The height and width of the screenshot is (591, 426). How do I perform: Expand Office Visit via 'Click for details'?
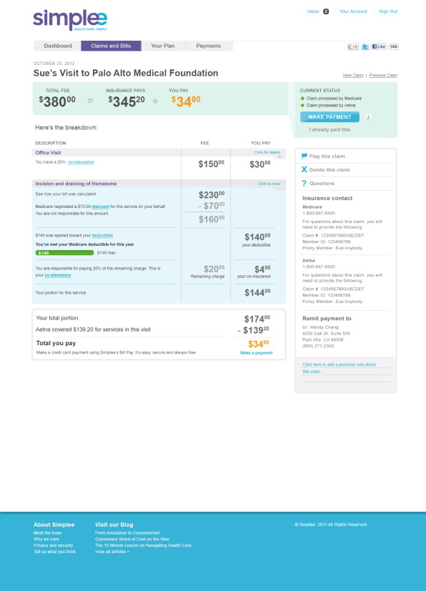coord(267,152)
